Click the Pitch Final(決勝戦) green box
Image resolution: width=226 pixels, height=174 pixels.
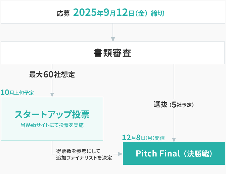click(174, 153)
